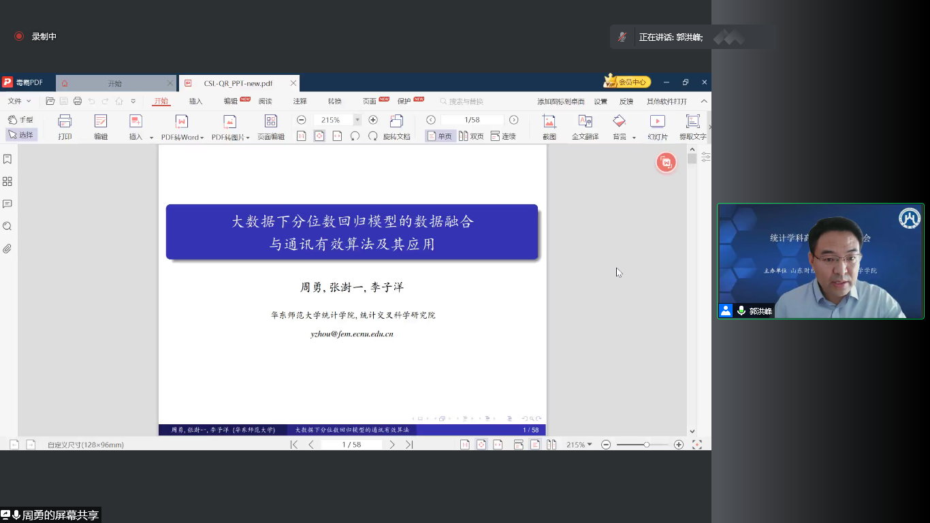Click the Member Center (会员中心) button
Image resolution: width=930 pixels, height=523 pixels.
coord(627,82)
